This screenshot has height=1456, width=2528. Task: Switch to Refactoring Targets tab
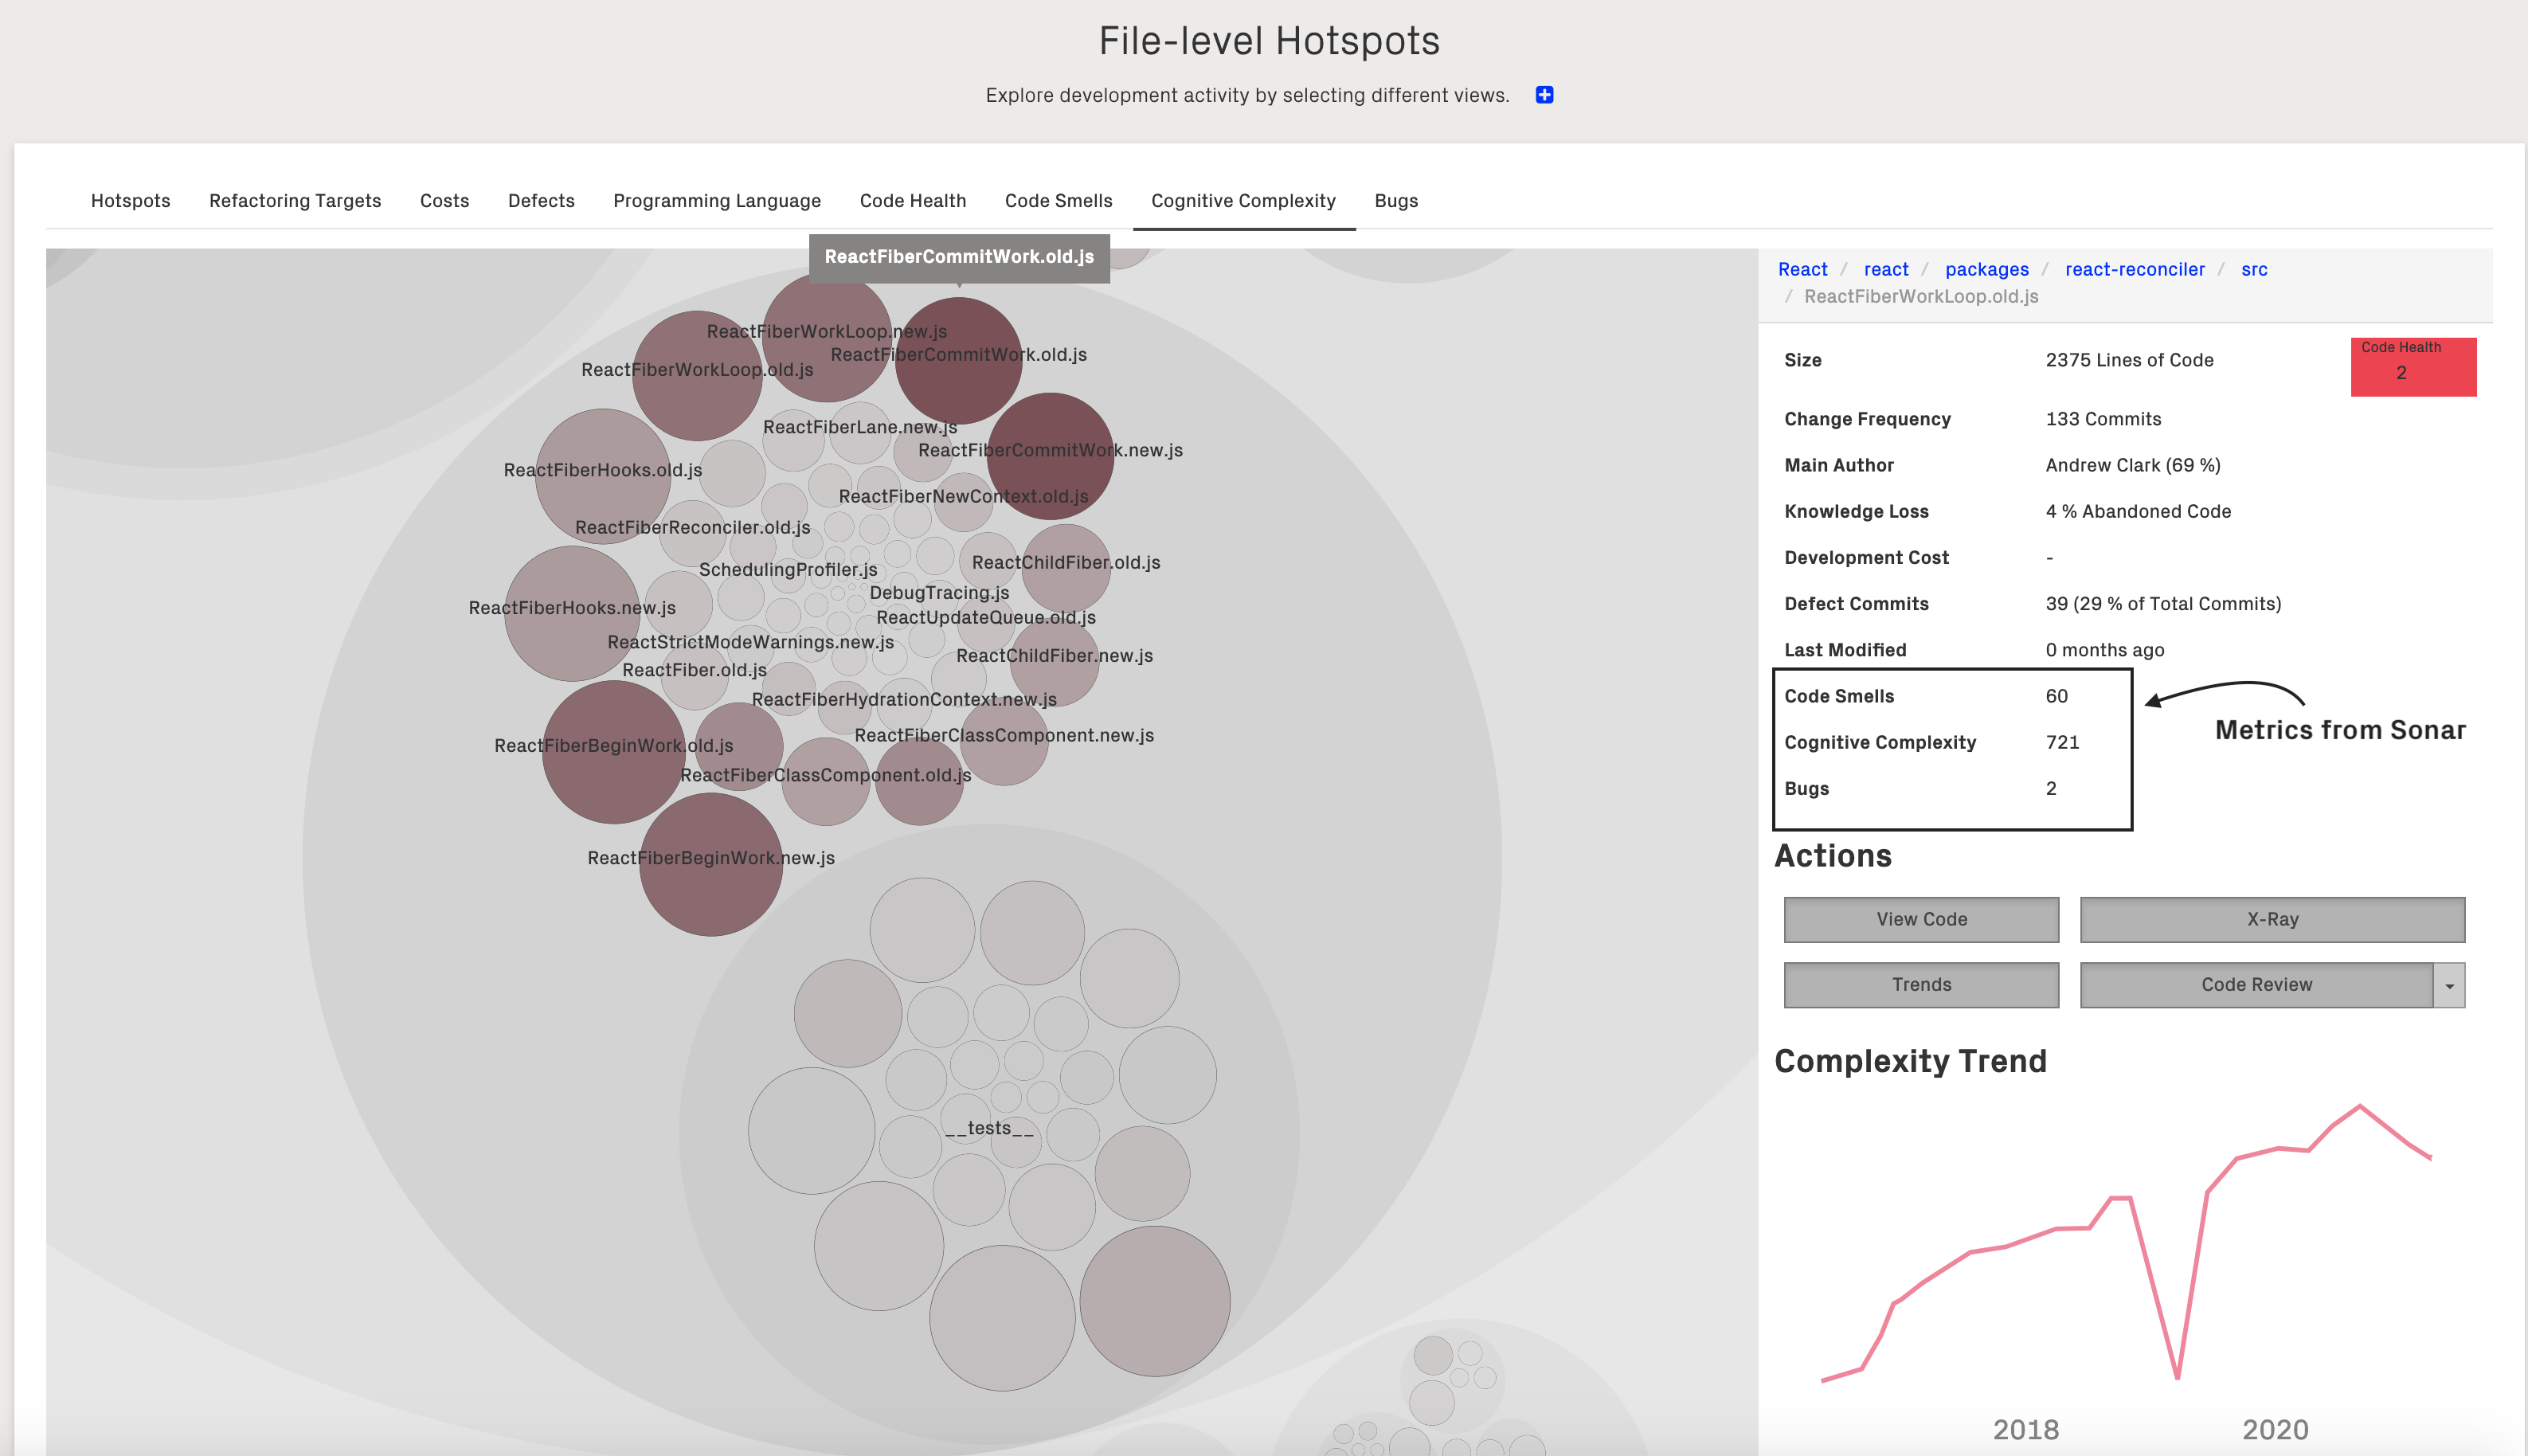295,201
